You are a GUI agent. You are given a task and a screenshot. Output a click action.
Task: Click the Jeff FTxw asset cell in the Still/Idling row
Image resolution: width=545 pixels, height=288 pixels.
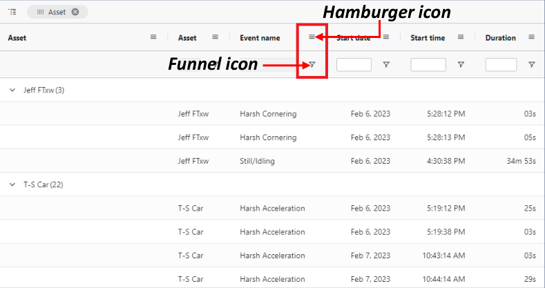click(193, 161)
